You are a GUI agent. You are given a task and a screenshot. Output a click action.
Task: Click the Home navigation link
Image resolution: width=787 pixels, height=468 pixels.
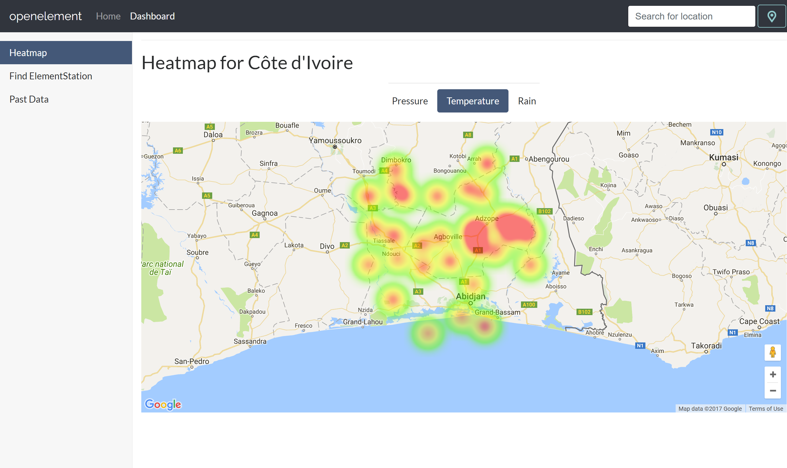pos(108,16)
